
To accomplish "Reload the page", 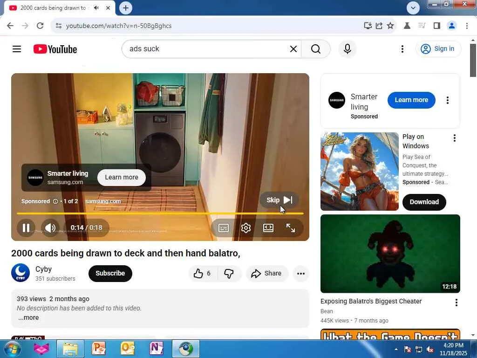I will (x=40, y=26).
